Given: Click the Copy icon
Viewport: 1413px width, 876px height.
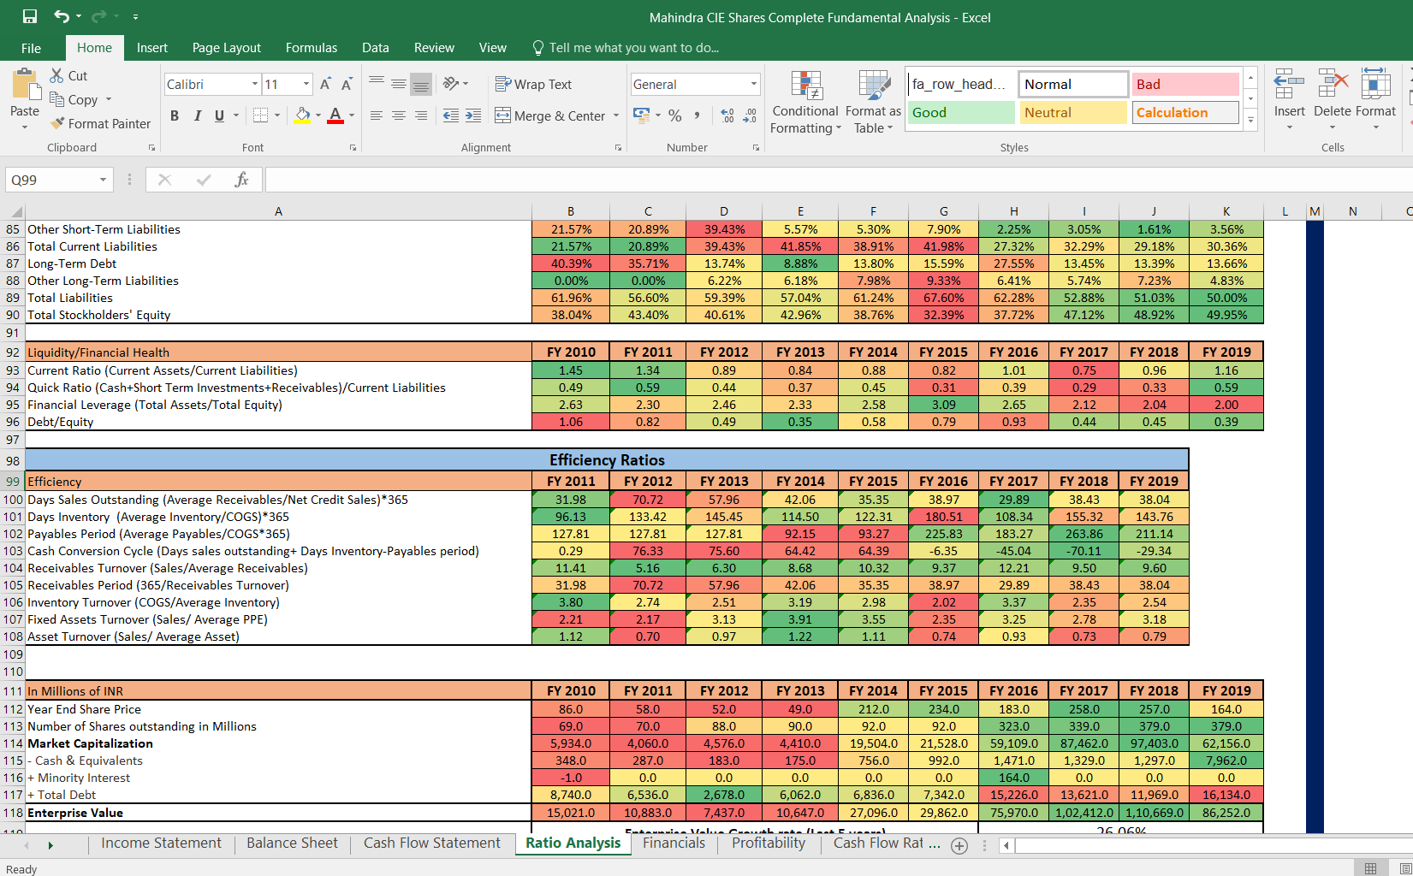Looking at the screenshot, I should point(56,99).
